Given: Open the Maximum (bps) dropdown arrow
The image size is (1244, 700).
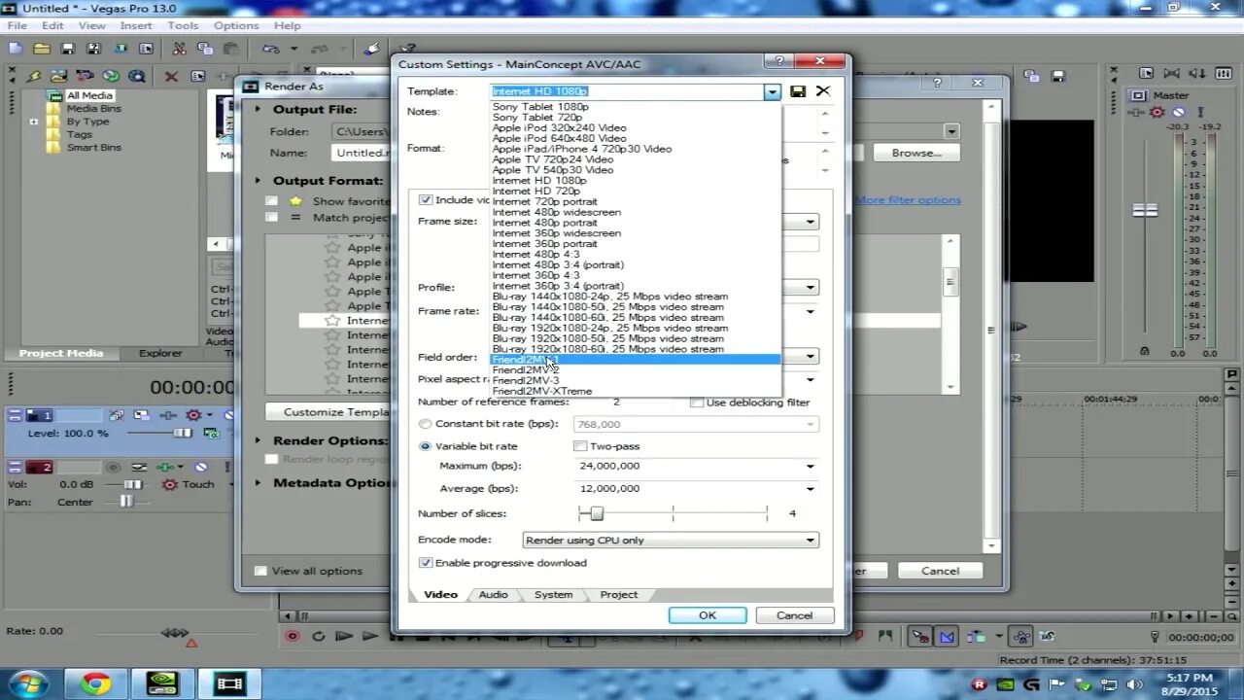Looking at the screenshot, I should click(x=810, y=467).
